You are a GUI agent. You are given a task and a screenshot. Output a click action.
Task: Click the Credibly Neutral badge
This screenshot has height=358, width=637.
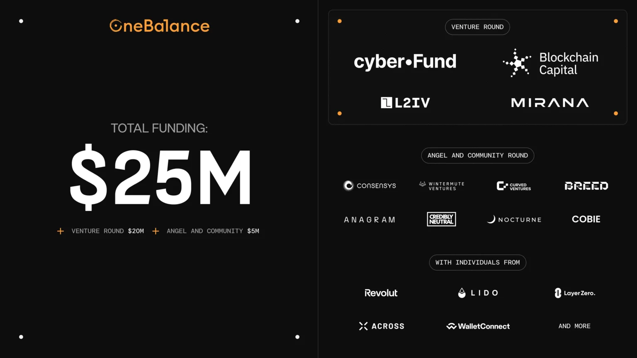tap(441, 219)
